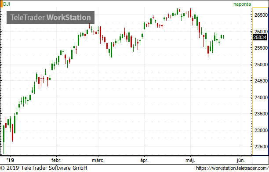
Task: Select the naponta interval label
Action: [x=242, y=4]
